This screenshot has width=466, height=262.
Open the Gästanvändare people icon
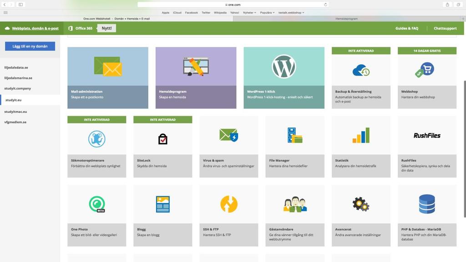(295, 204)
